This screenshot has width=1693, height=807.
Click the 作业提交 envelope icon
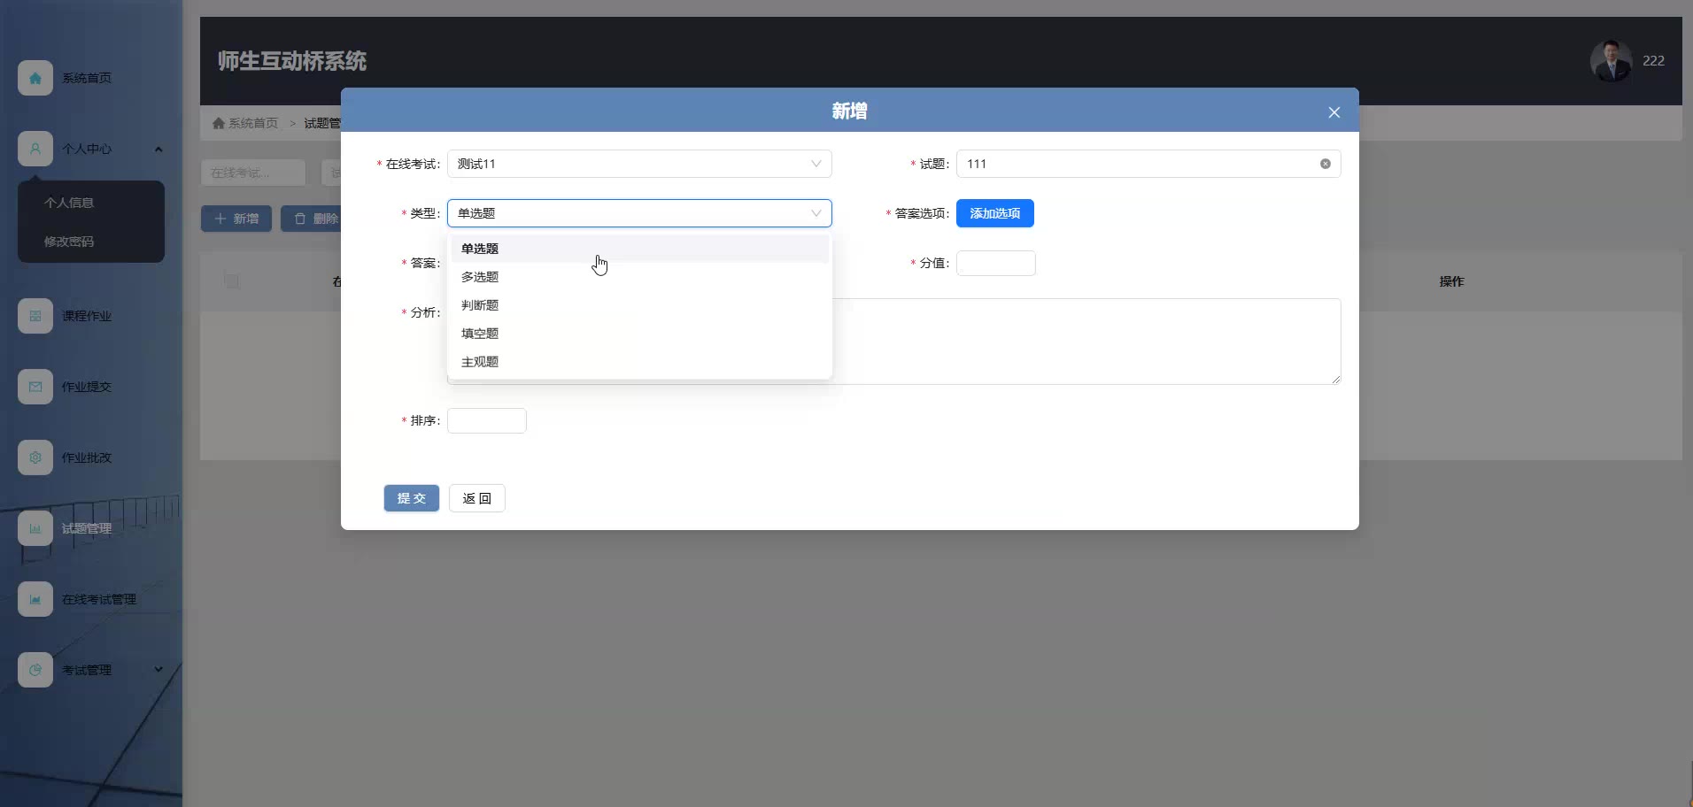click(x=35, y=387)
